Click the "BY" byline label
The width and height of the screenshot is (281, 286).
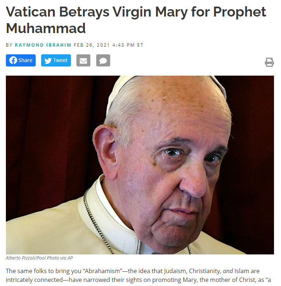click(9, 45)
